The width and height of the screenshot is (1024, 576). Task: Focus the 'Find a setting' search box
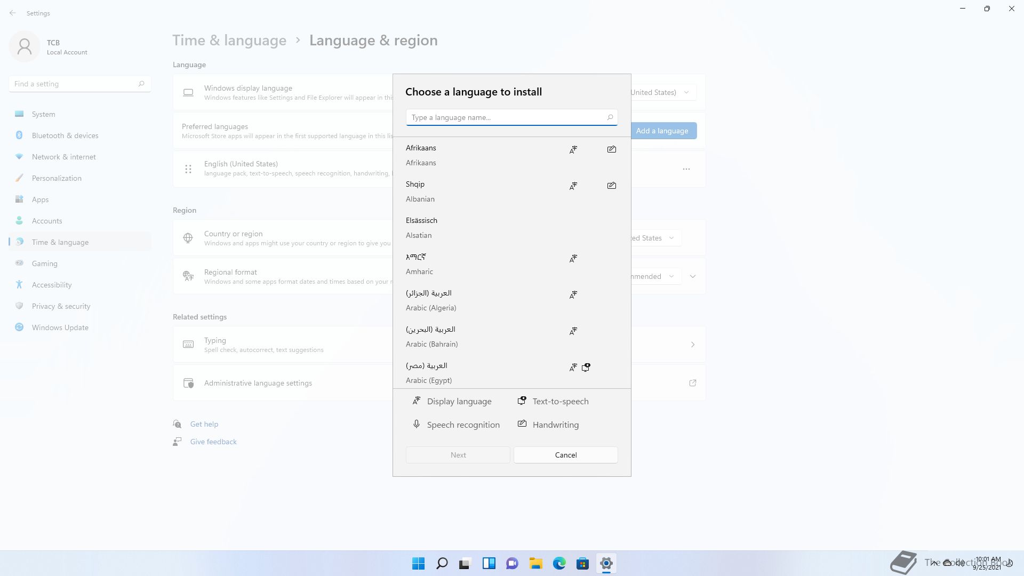[x=80, y=84]
